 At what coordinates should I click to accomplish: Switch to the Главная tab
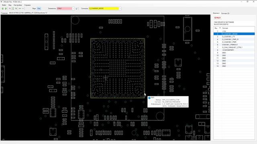pyautogui.click(x=4, y=13)
